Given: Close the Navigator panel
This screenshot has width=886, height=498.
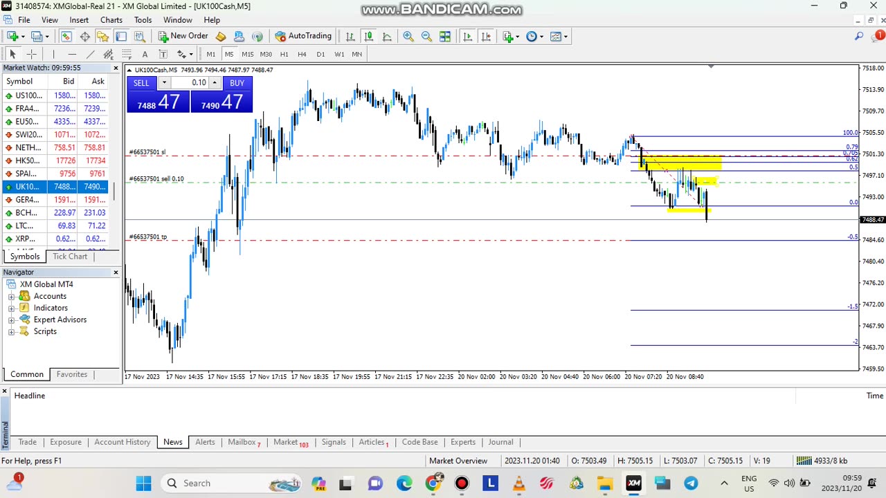Looking at the screenshot, I should point(116,273).
